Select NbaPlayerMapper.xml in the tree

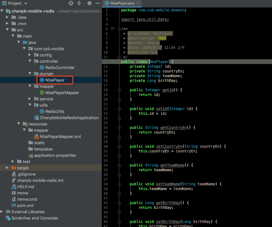(60, 137)
